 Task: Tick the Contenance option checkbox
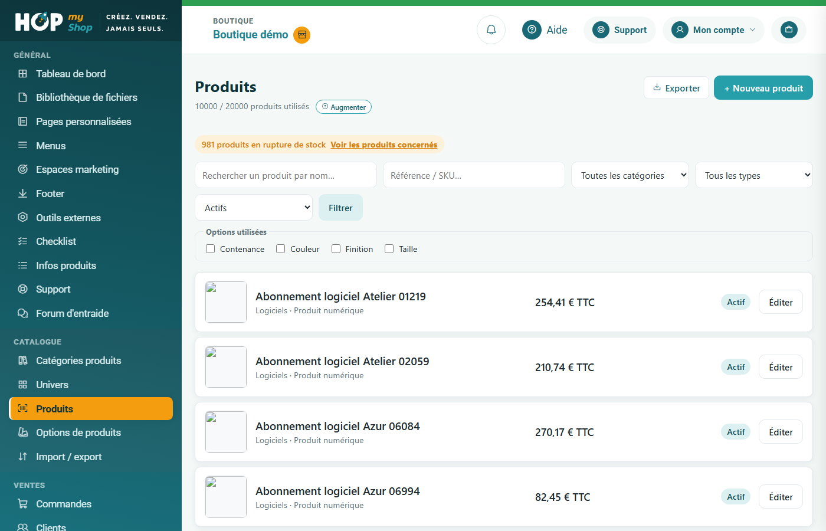pyautogui.click(x=210, y=249)
